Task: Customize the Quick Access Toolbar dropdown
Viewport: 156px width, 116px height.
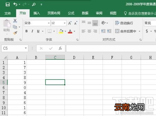Action: click(41, 4)
